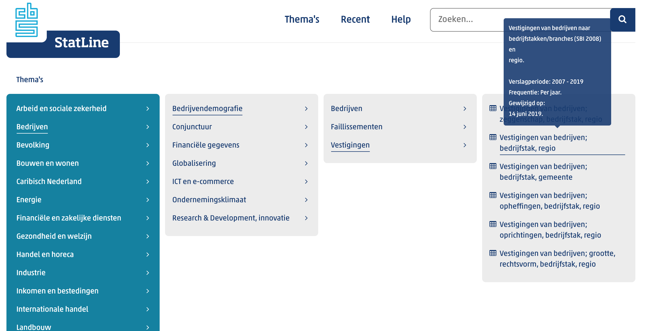Screen dimensions: 659x331
Task: Expand the Faillissementen chevron arrow
Action: tap(465, 127)
